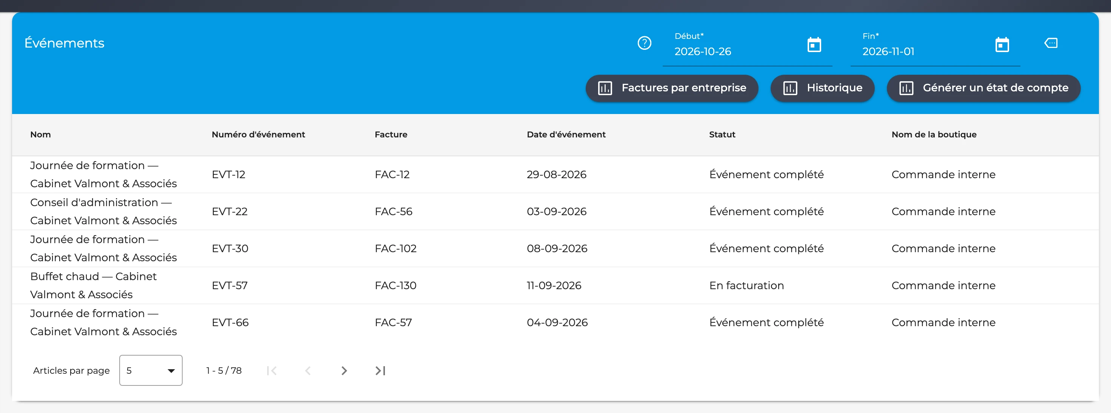Jump to the first page of events
1111x413 pixels.
(x=272, y=371)
